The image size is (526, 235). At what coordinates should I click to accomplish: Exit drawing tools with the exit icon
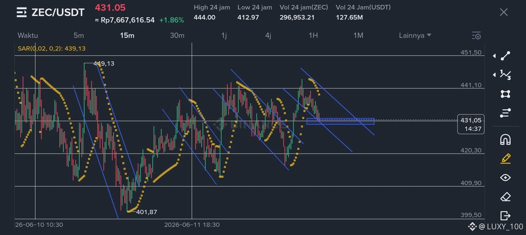[x=505, y=216]
